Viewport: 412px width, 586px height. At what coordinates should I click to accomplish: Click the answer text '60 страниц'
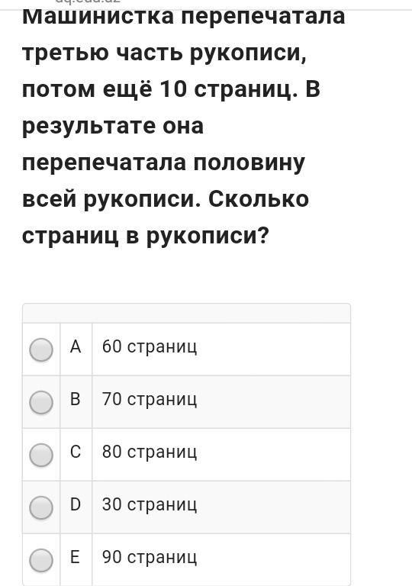coord(150,346)
